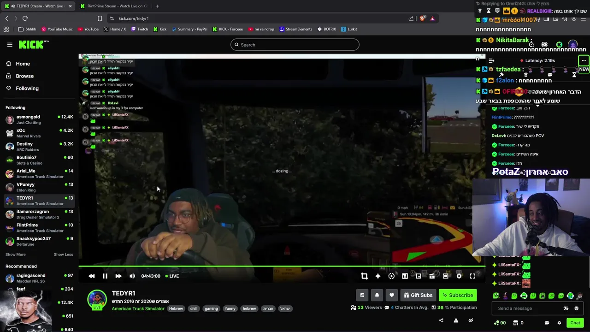Screen dimensions: 590x332
Task: Select the chill tag
Action: coord(194,308)
